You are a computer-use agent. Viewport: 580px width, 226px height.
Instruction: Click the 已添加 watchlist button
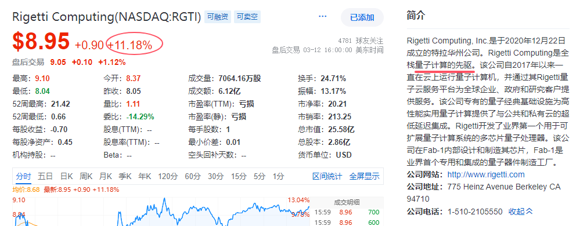point(362,17)
